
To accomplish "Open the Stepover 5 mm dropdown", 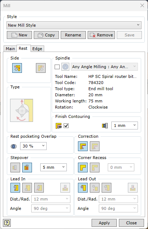I will pyautogui.click(x=54, y=167).
